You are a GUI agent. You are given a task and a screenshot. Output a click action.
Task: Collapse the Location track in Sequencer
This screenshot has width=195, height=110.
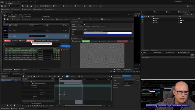coord(32,88)
